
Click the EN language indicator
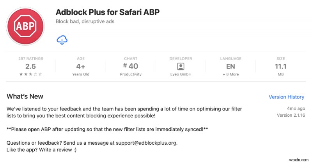pos(230,66)
